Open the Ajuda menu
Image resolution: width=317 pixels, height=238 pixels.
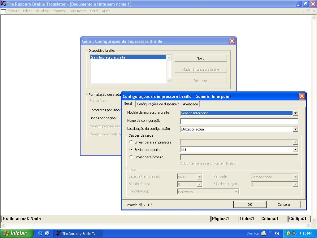(x=106, y=11)
